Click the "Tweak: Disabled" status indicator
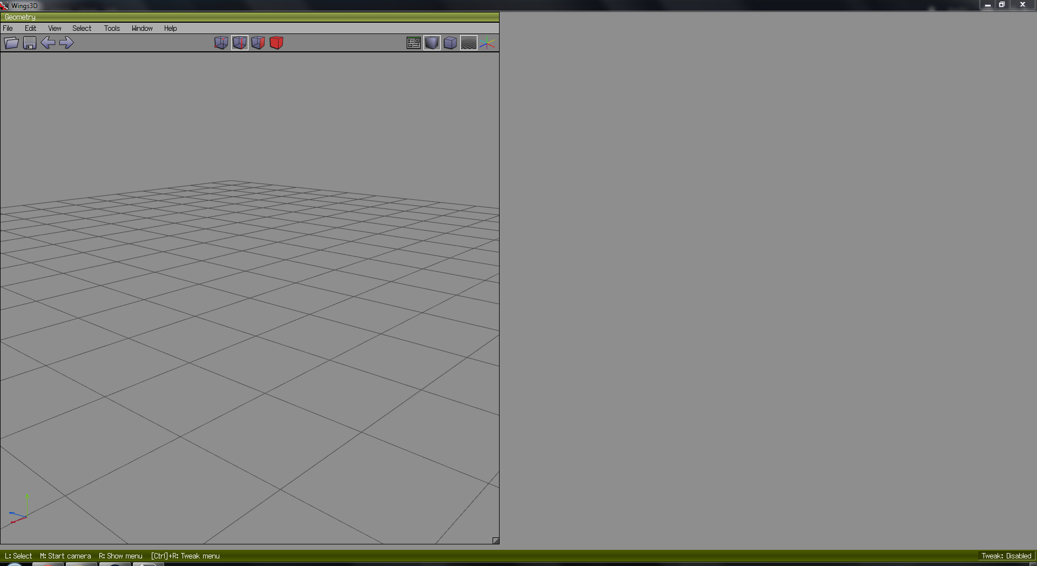The width and height of the screenshot is (1037, 566). click(x=1006, y=556)
